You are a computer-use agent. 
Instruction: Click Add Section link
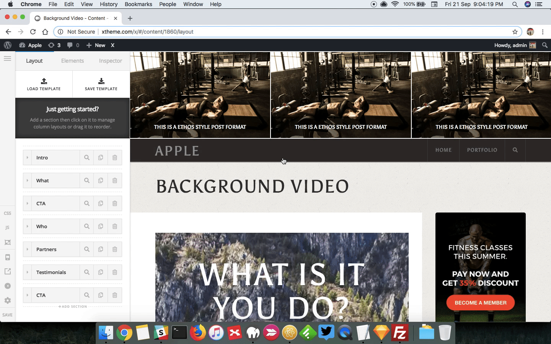73,307
